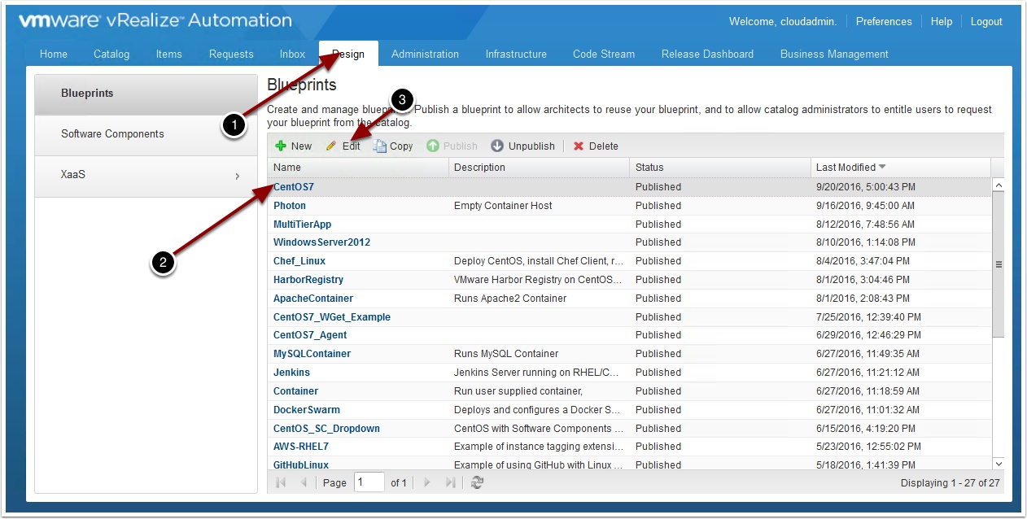Open the Photon blueprint
This screenshot has width=1027, height=519.
point(290,206)
